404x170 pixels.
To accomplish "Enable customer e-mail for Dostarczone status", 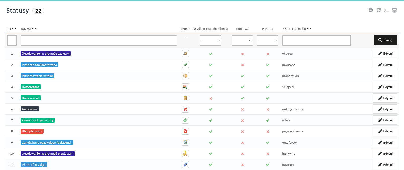I will 211,98.
